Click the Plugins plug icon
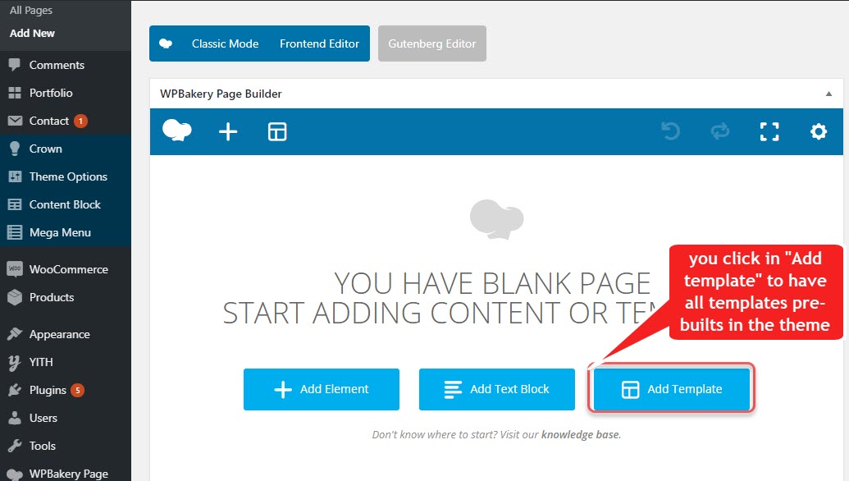Viewport: 849px width, 481px height. pyautogui.click(x=15, y=390)
